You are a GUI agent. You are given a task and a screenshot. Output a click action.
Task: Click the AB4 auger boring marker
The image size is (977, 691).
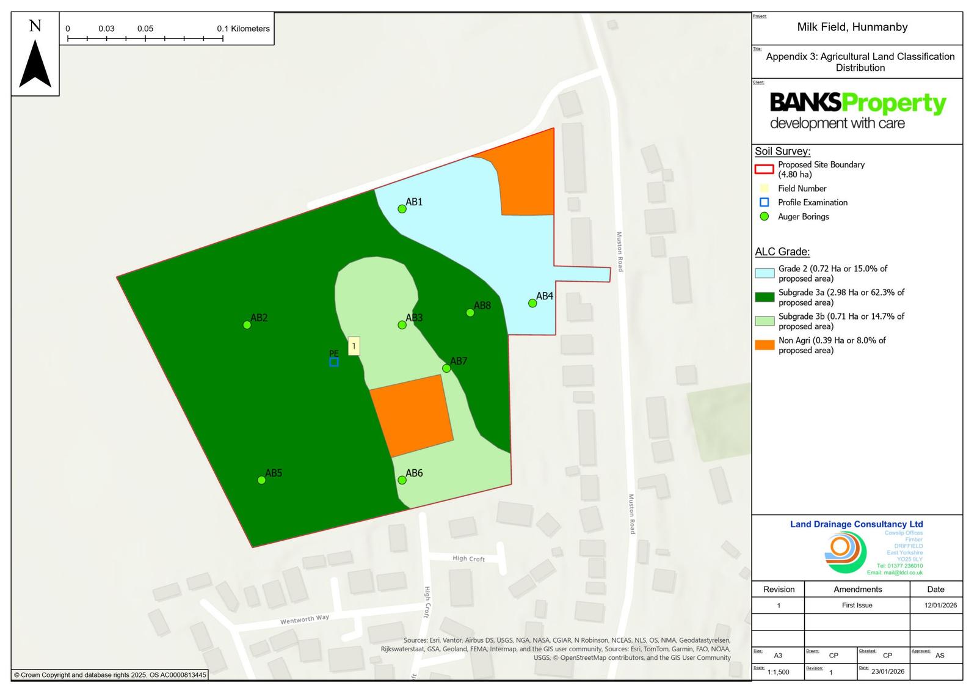click(x=532, y=303)
